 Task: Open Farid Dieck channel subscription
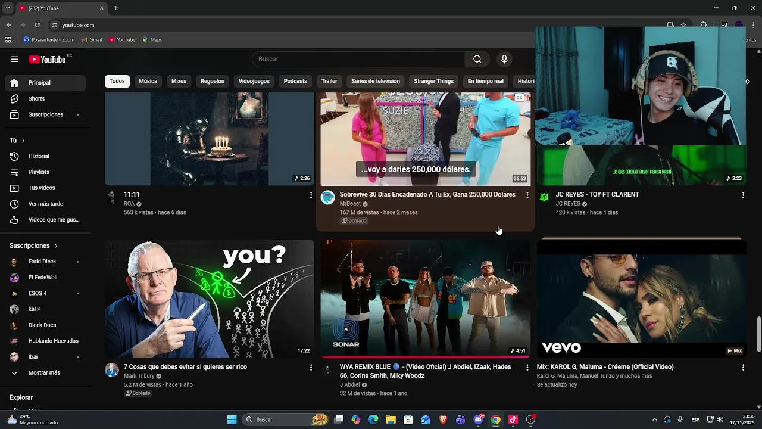(x=46, y=262)
